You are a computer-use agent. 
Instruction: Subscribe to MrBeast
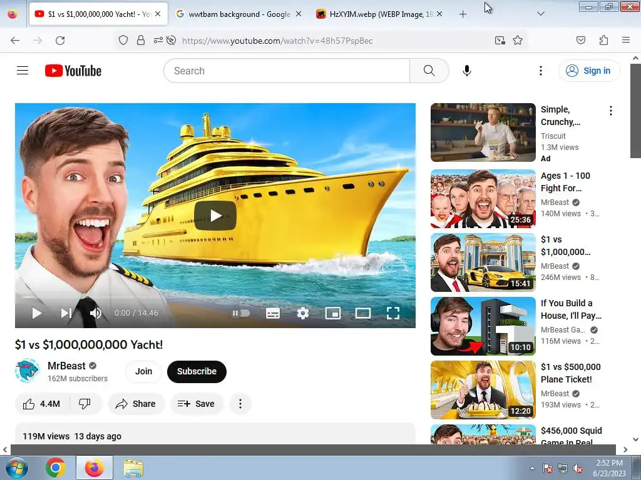197,371
